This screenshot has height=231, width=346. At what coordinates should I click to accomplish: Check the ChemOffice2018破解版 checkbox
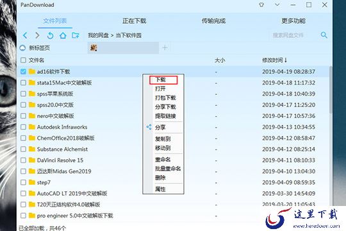click(x=23, y=138)
